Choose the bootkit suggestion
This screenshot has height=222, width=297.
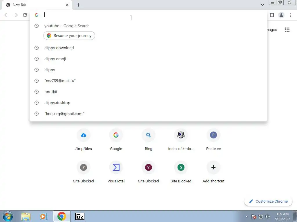148,92
